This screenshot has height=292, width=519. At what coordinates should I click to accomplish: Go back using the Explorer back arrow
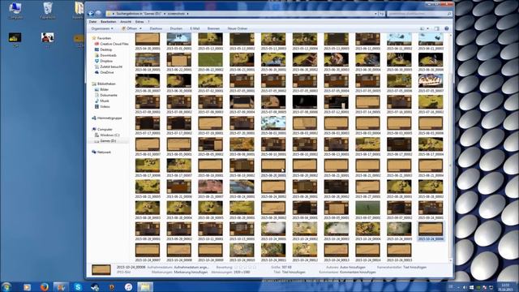(91, 14)
